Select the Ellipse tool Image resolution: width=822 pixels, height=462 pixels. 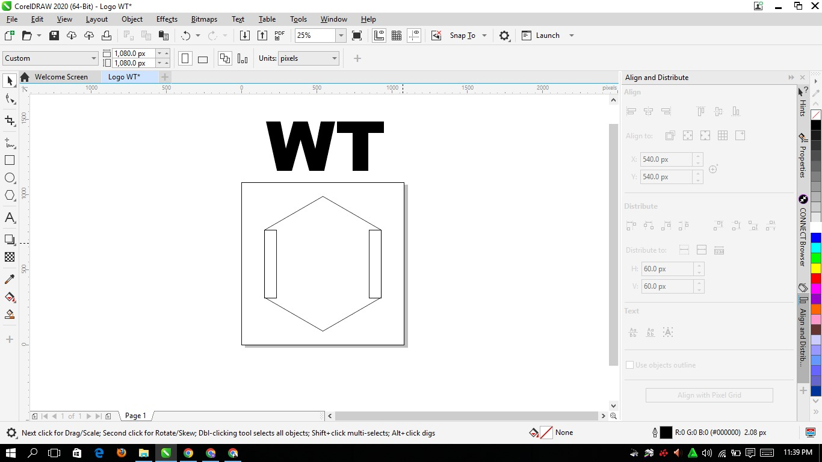[10, 178]
